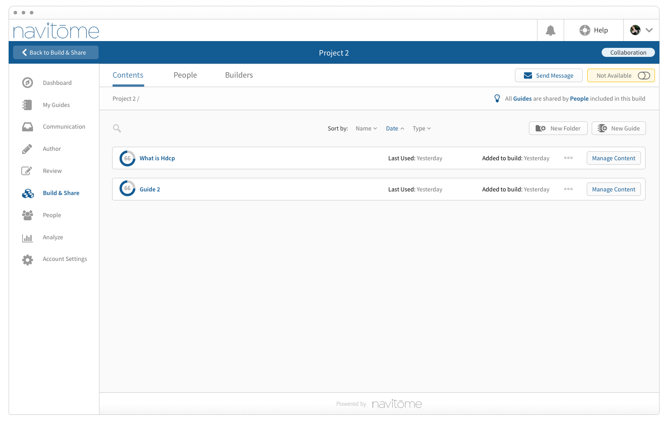Viewport: 669px width, 423px height.
Task: Create a New Guide
Action: tap(619, 128)
